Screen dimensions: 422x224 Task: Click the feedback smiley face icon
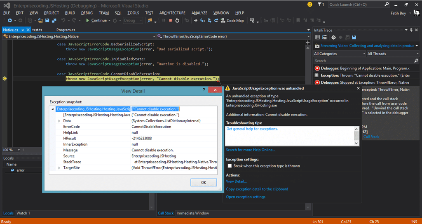point(310,4)
